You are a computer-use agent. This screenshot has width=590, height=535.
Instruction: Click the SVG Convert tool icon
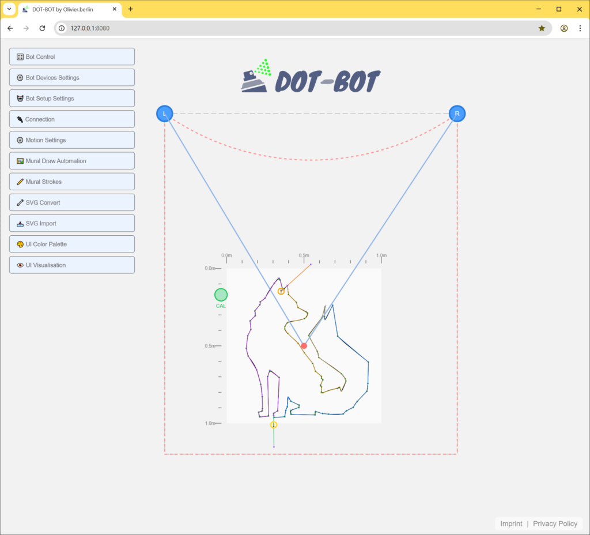20,203
